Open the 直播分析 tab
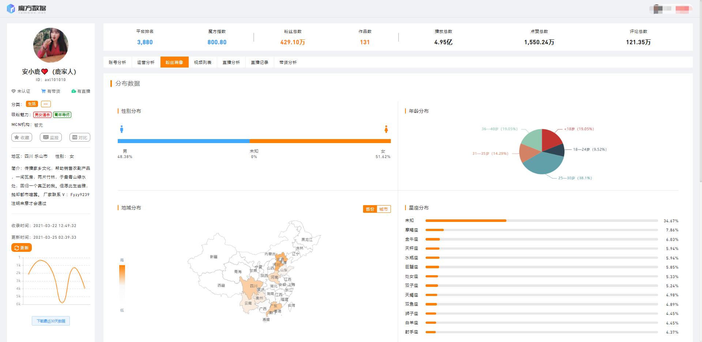Viewport: 702px width, 342px height. (231, 62)
